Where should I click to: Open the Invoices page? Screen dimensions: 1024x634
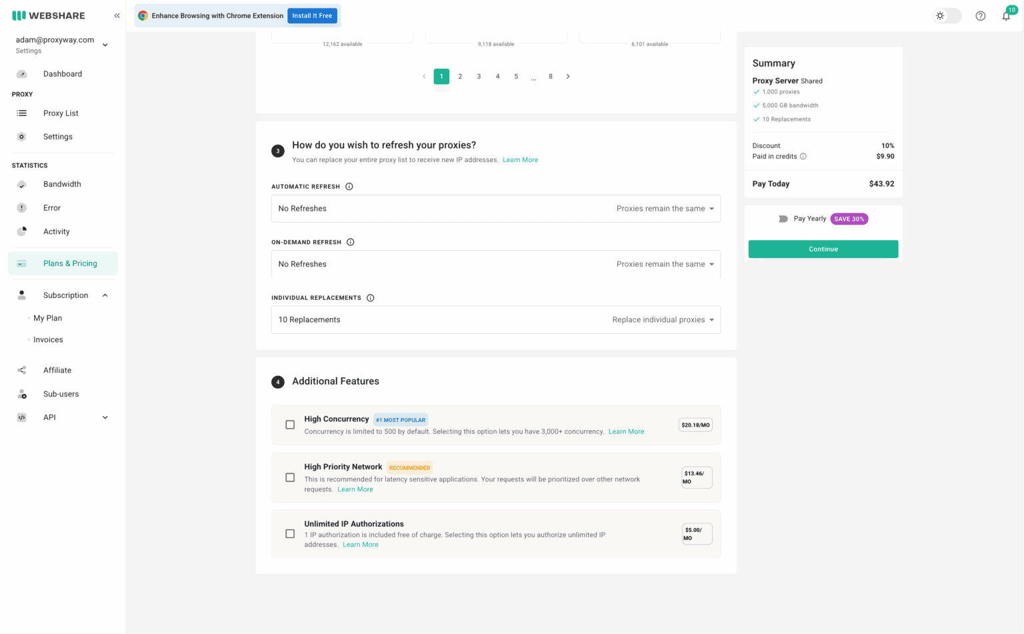tap(47, 339)
